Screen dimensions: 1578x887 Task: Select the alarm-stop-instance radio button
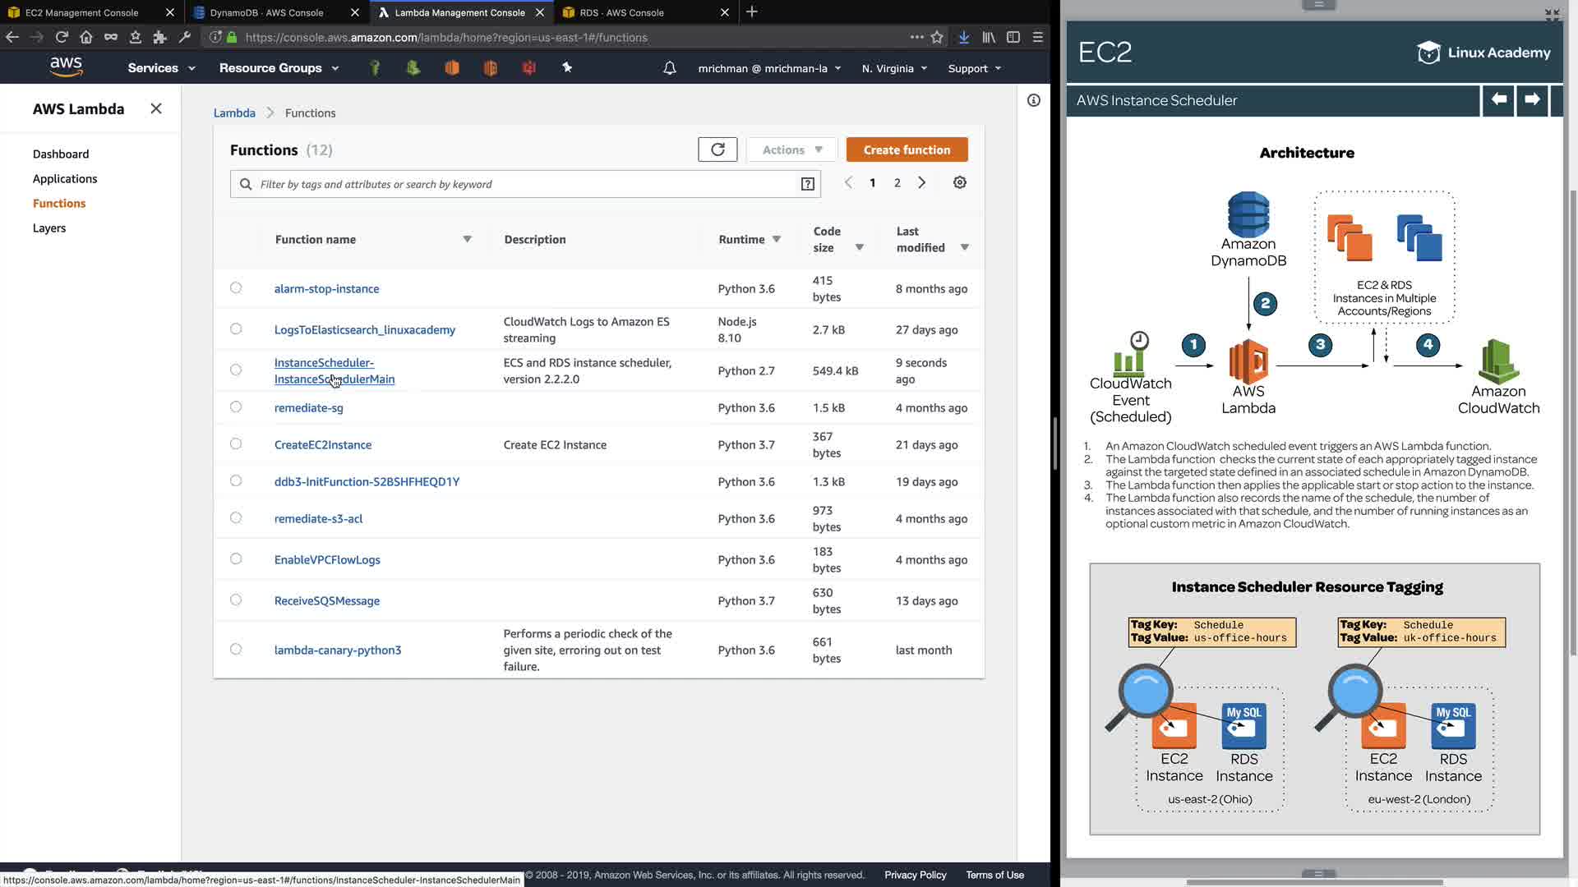pos(236,287)
